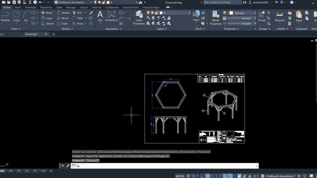Screen dimensions: 317x178
Task: Choose the Array command
Action: 78,24
